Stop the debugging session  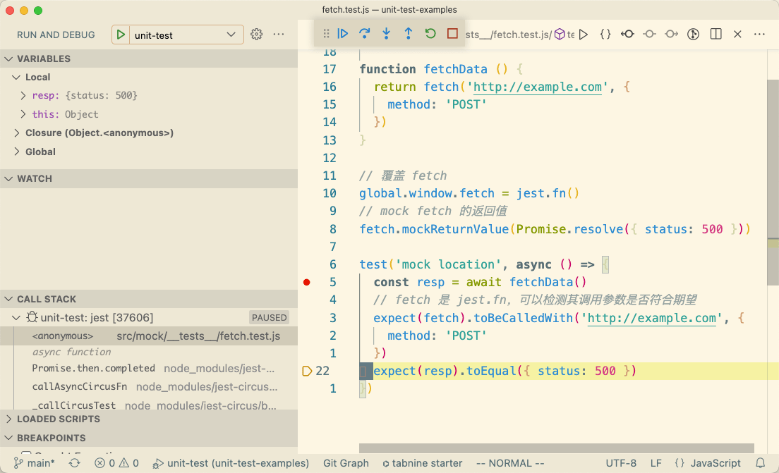[x=452, y=33]
